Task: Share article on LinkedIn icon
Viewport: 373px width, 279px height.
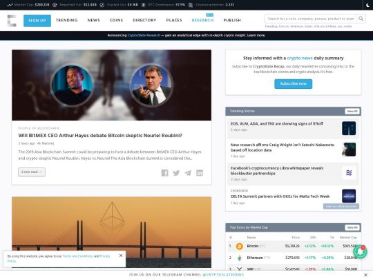Action: click(200, 173)
